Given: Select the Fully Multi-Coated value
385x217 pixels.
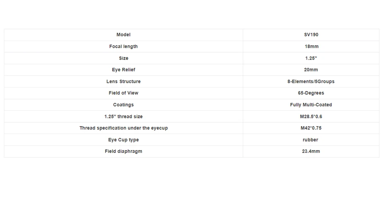Looking at the screenshot, I should [x=311, y=105].
